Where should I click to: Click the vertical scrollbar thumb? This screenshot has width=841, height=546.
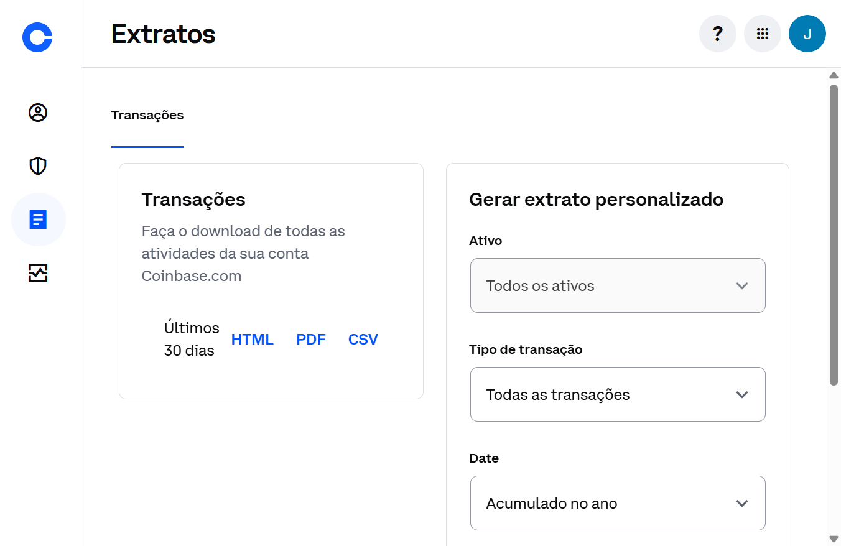coord(834,235)
